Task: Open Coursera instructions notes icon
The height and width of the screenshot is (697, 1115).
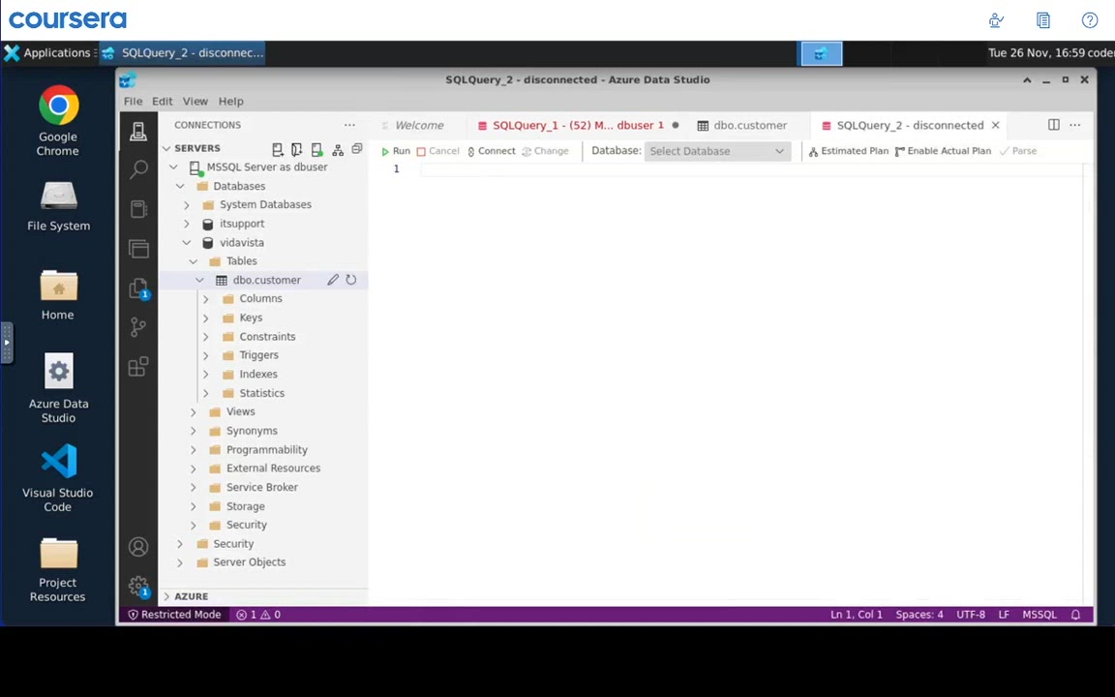Action: 1043,20
